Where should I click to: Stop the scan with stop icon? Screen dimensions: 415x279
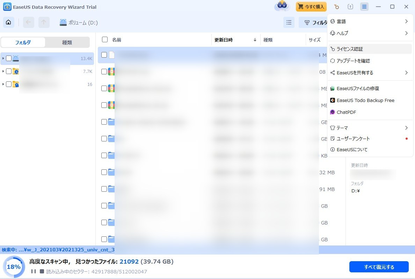coord(42,271)
